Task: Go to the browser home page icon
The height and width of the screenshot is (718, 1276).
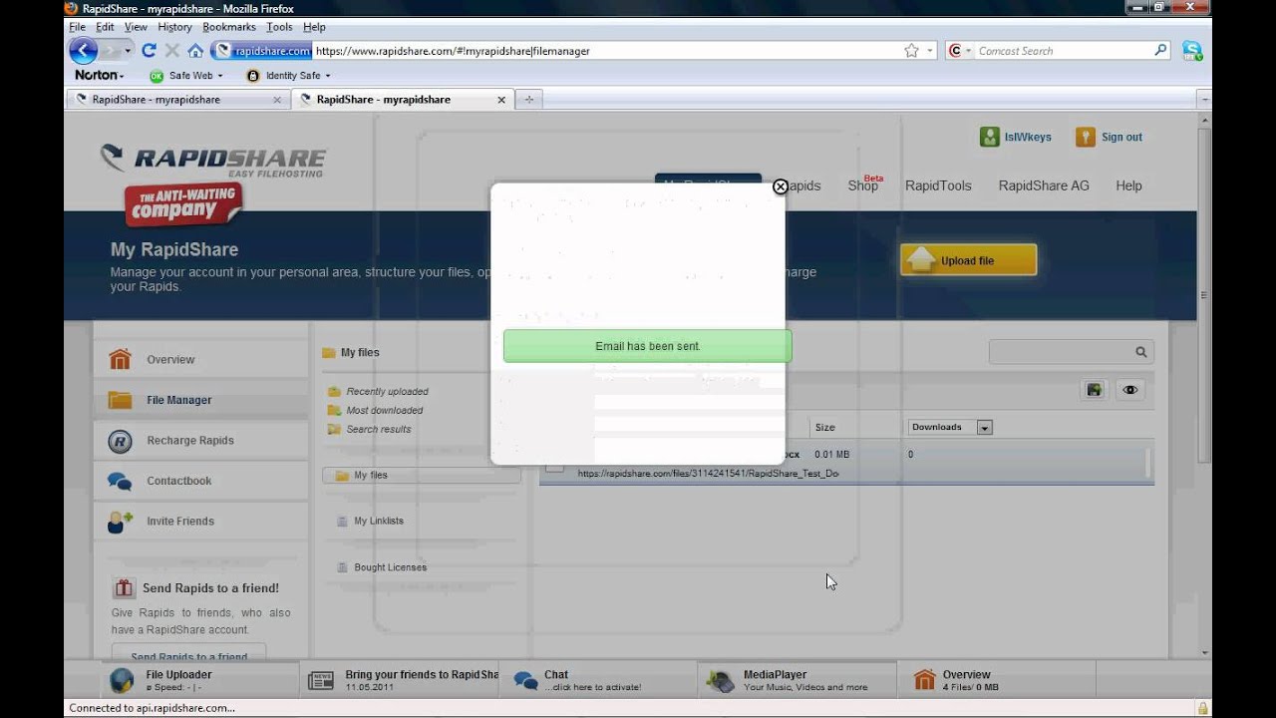Action: tap(195, 50)
